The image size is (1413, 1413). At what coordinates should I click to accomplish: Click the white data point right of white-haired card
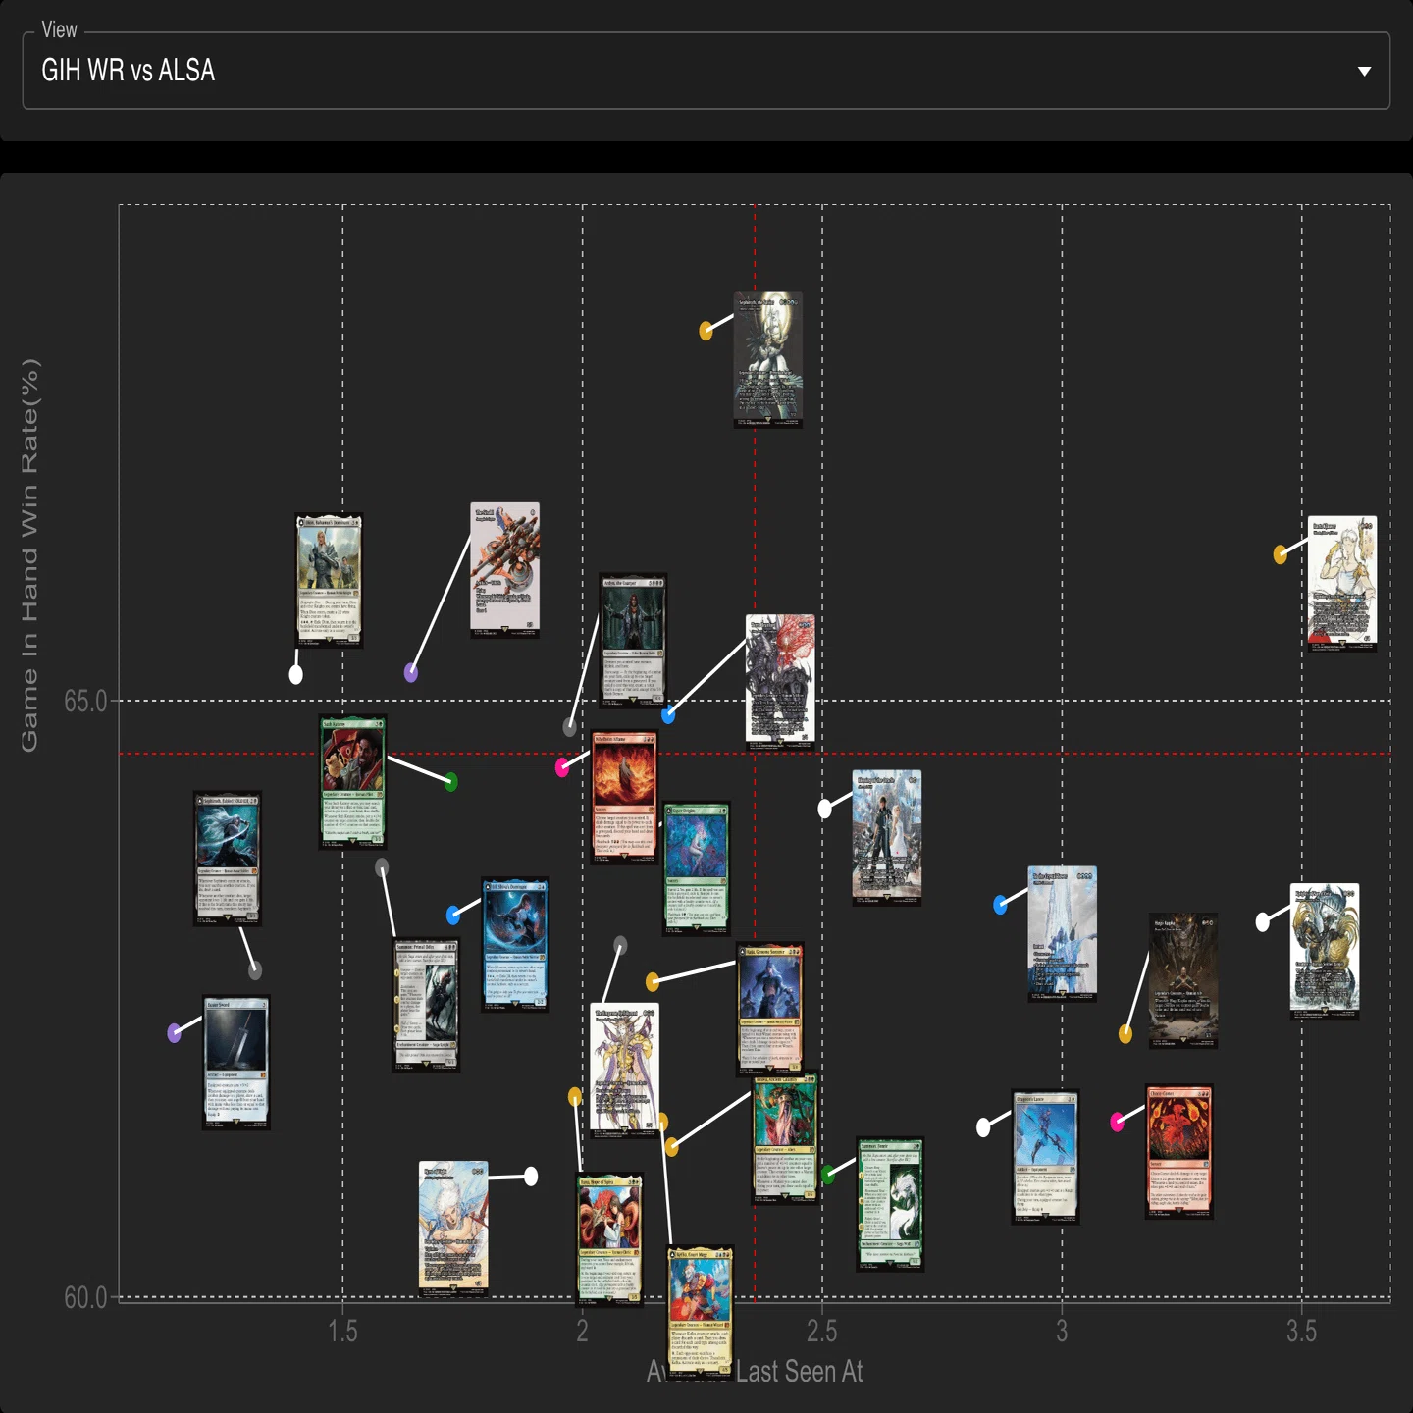coord(531,1176)
